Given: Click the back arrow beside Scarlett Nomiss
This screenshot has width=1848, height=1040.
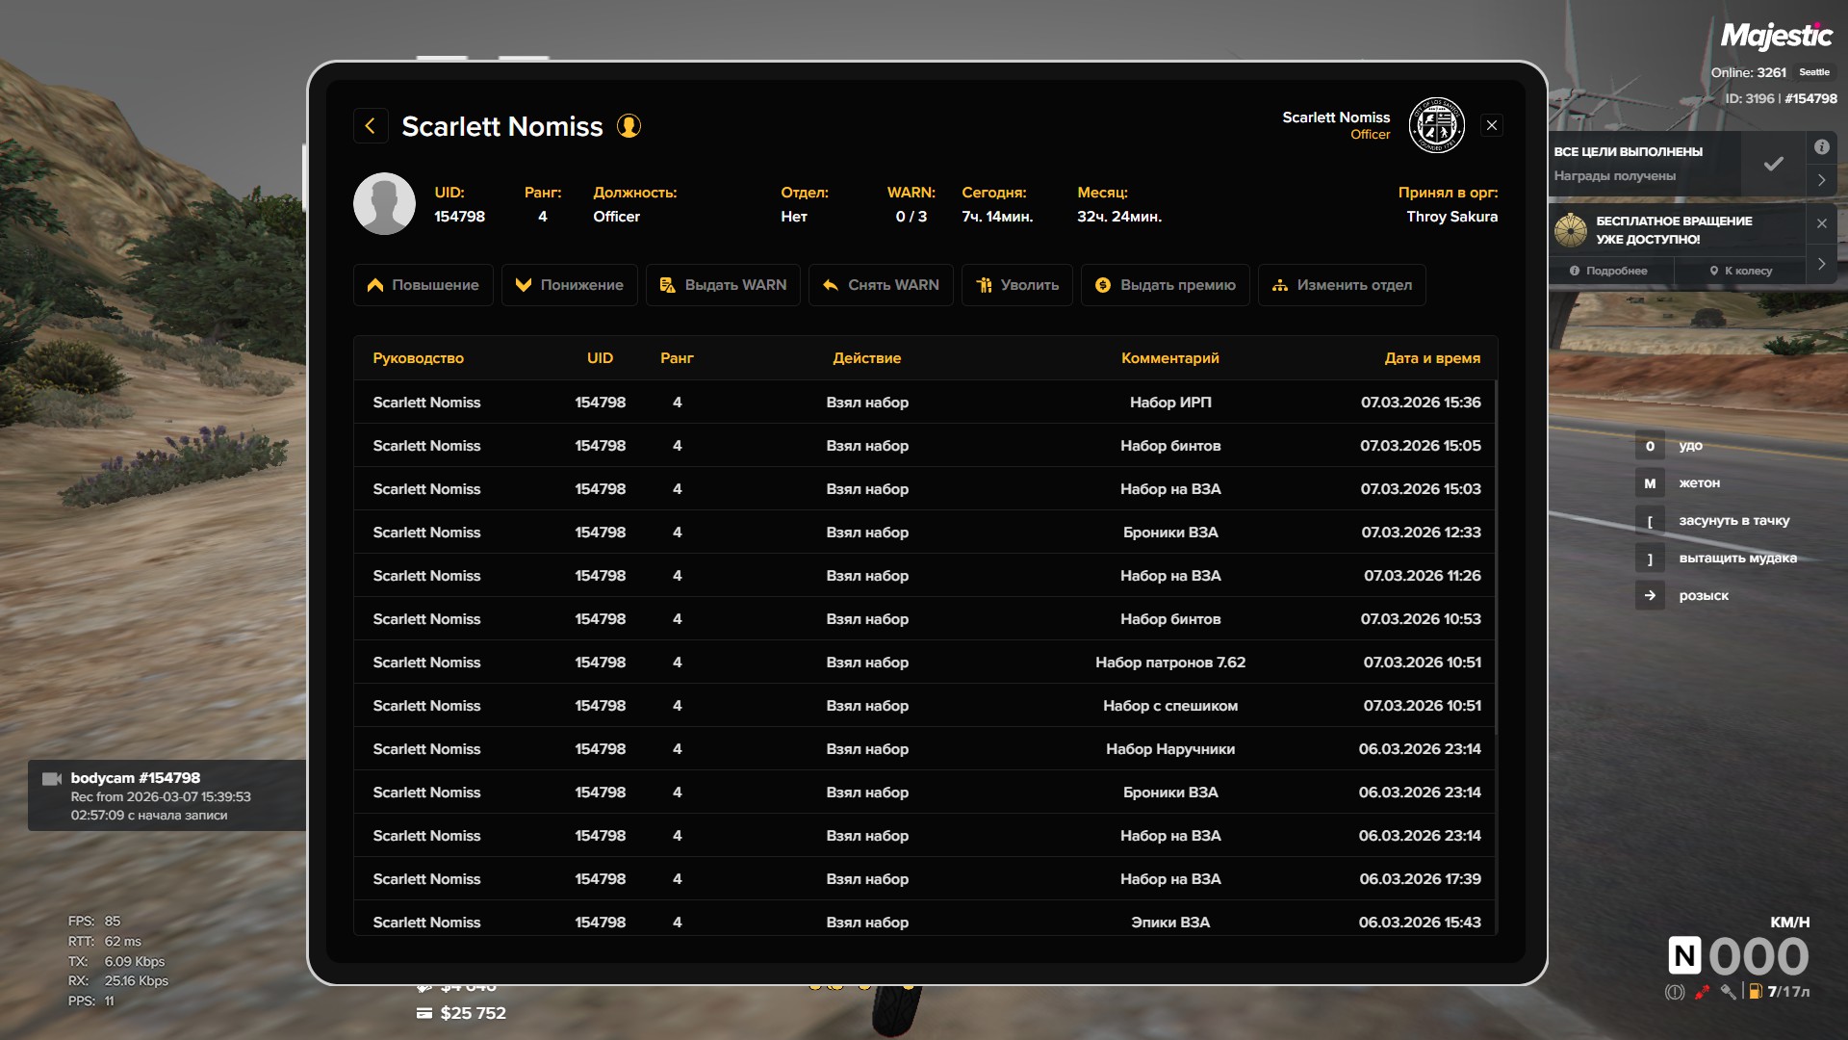Looking at the screenshot, I should [371, 126].
